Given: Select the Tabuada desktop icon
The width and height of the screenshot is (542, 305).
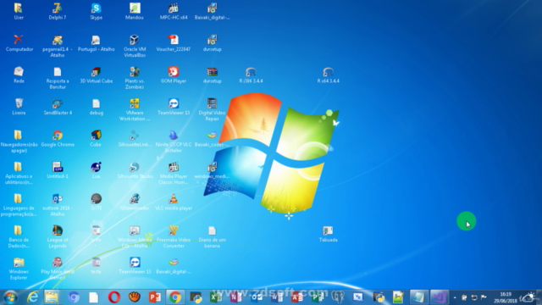Looking at the screenshot, I should pyautogui.click(x=328, y=234).
